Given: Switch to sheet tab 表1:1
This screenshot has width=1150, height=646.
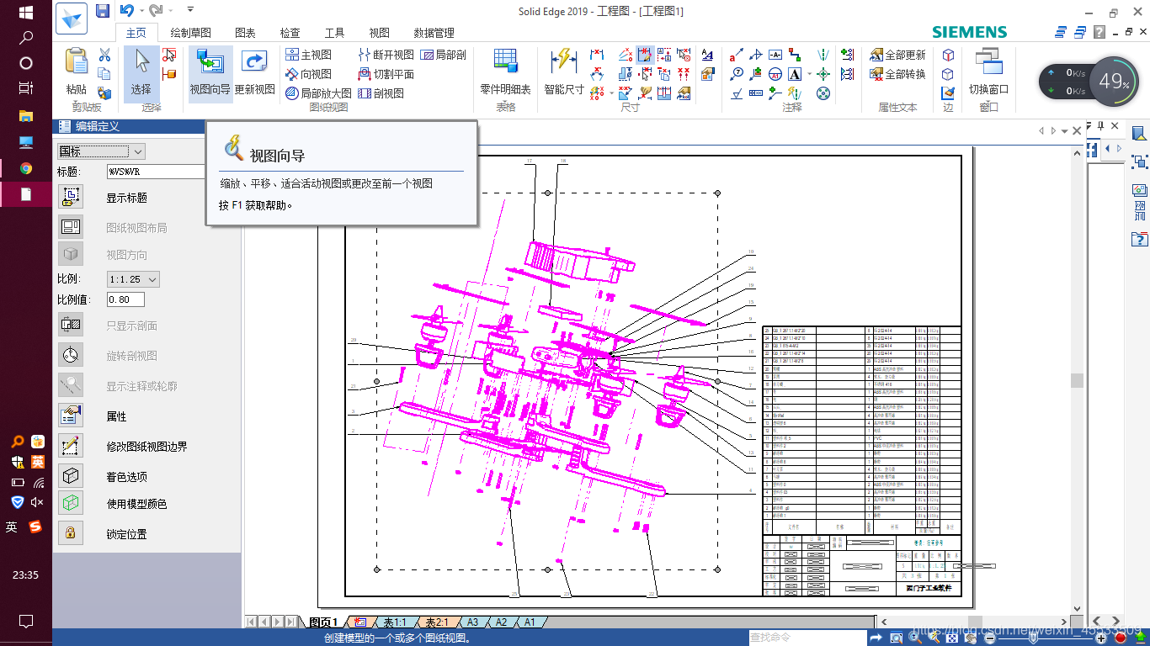Looking at the screenshot, I should coord(395,622).
